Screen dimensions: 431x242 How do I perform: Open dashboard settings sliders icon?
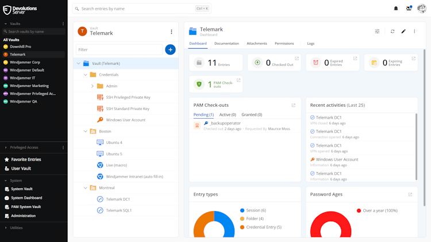tap(377, 32)
